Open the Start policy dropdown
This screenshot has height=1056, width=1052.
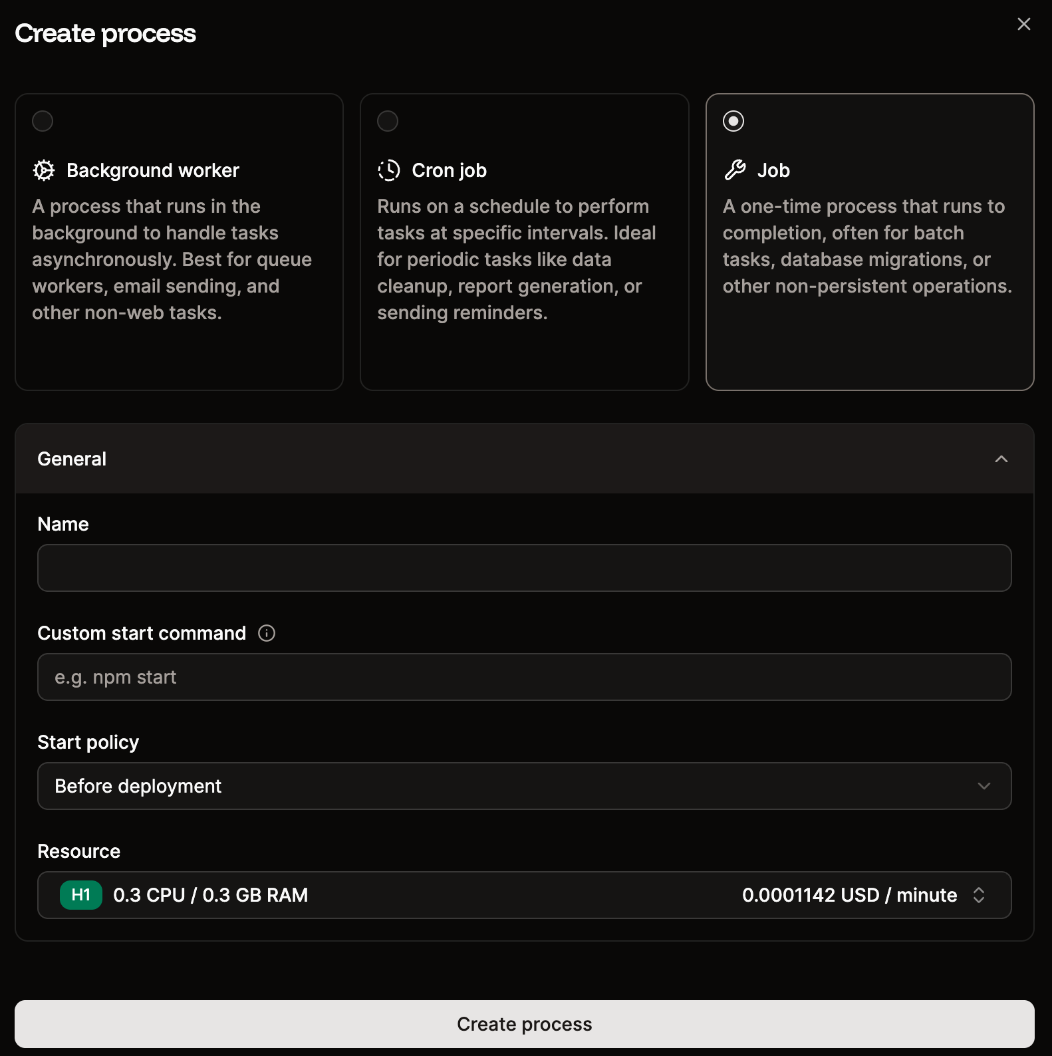524,786
